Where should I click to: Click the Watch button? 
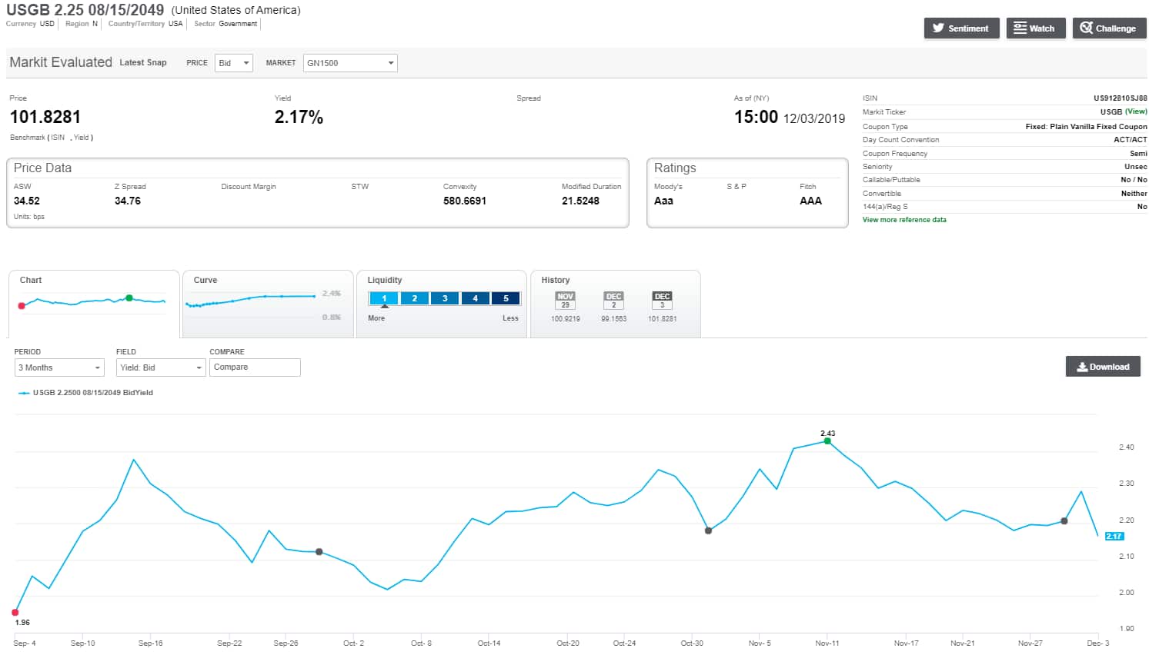1036,28
